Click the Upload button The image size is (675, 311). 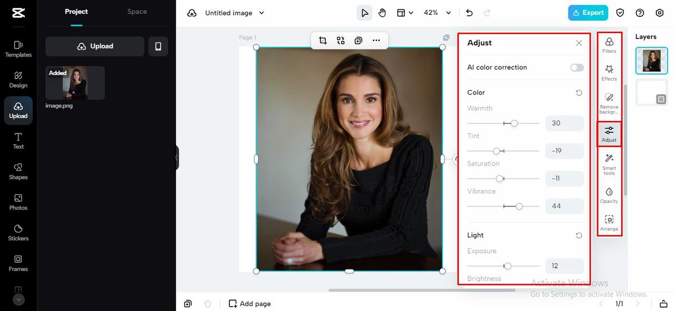(x=95, y=46)
